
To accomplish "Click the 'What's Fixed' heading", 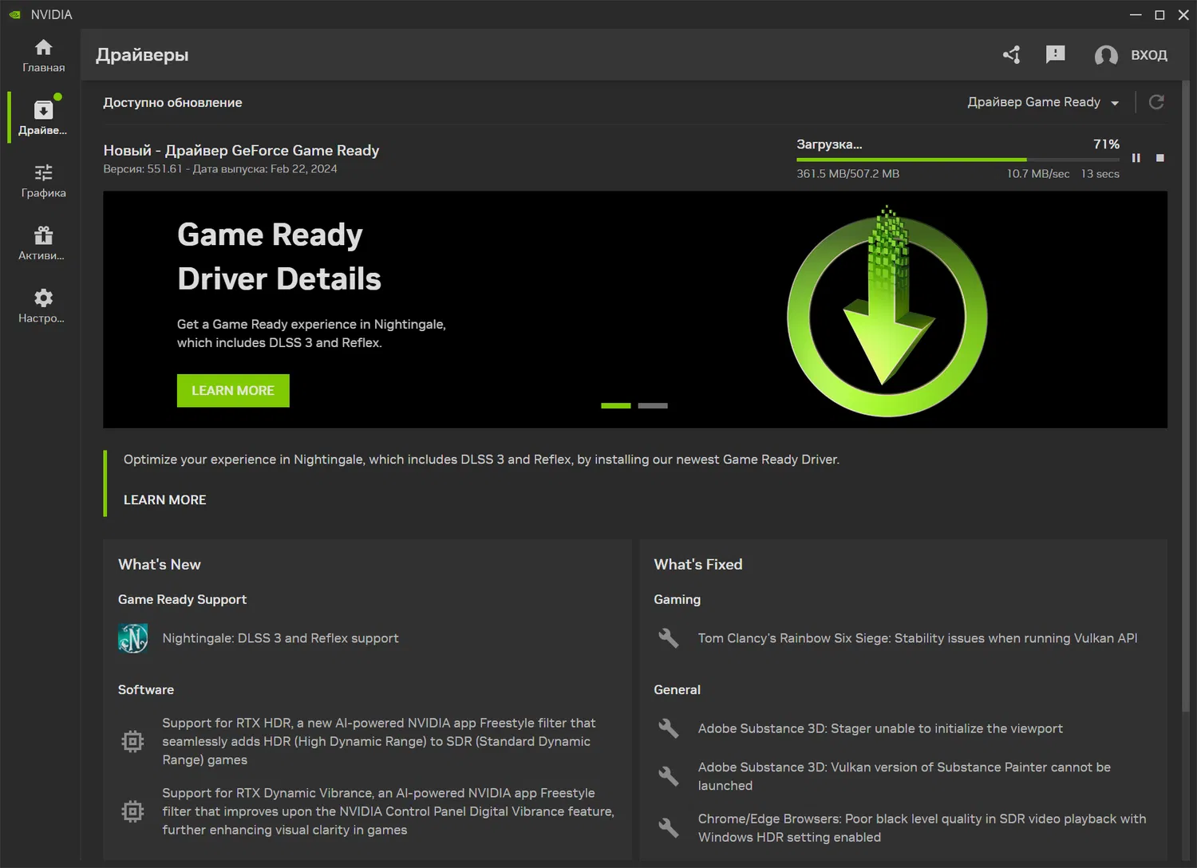I will 698,565.
